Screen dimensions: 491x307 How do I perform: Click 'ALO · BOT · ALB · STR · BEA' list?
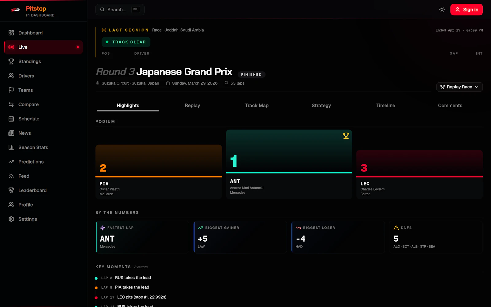(x=414, y=247)
